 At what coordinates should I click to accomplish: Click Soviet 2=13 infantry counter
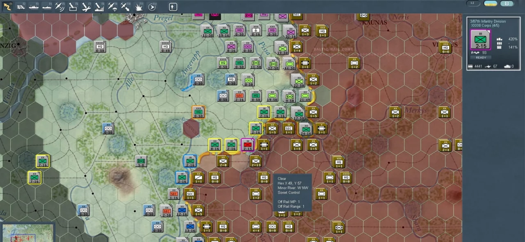pyautogui.click(x=256, y=161)
